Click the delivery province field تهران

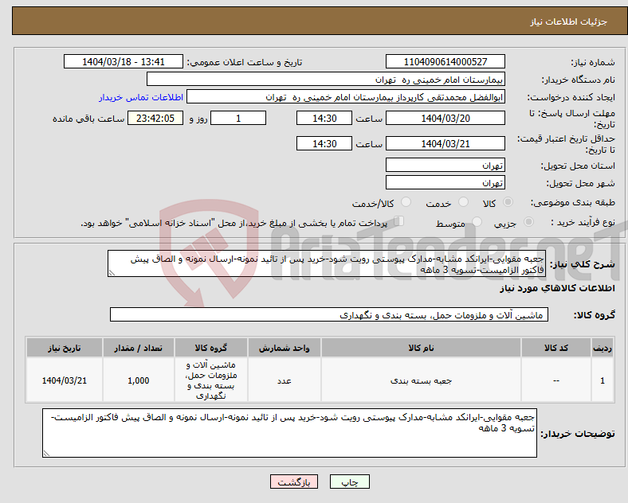tap(445, 165)
